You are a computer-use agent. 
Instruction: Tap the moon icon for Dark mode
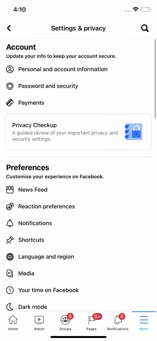(10, 307)
